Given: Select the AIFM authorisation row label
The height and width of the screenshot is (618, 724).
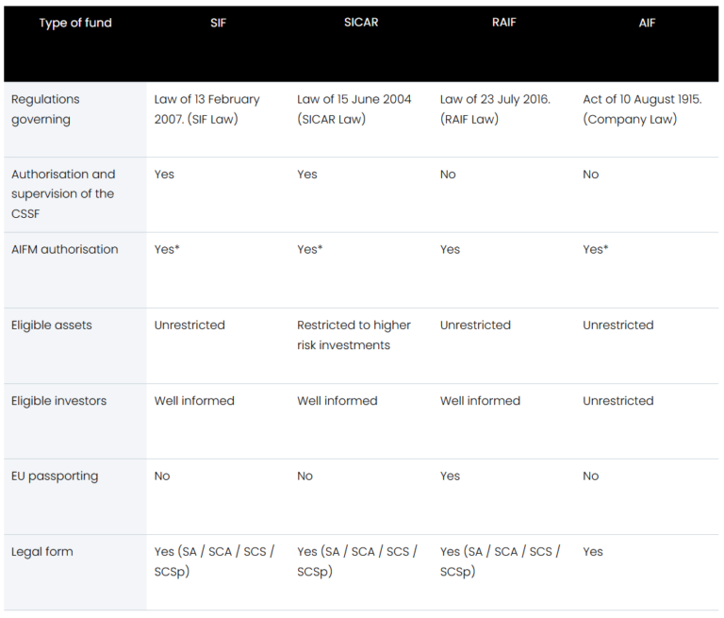Looking at the screenshot, I should click(65, 250).
